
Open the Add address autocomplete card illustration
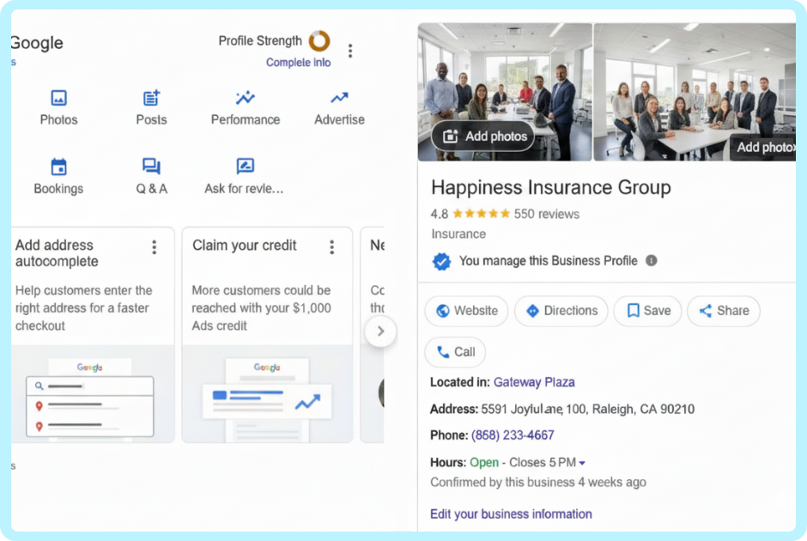coord(91,394)
